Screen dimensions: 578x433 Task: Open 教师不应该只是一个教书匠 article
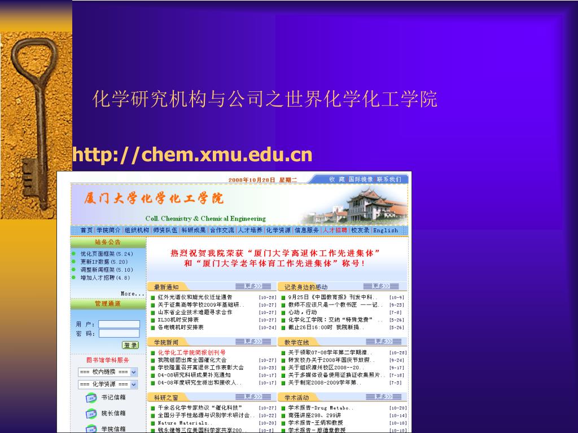click(335, 305)
